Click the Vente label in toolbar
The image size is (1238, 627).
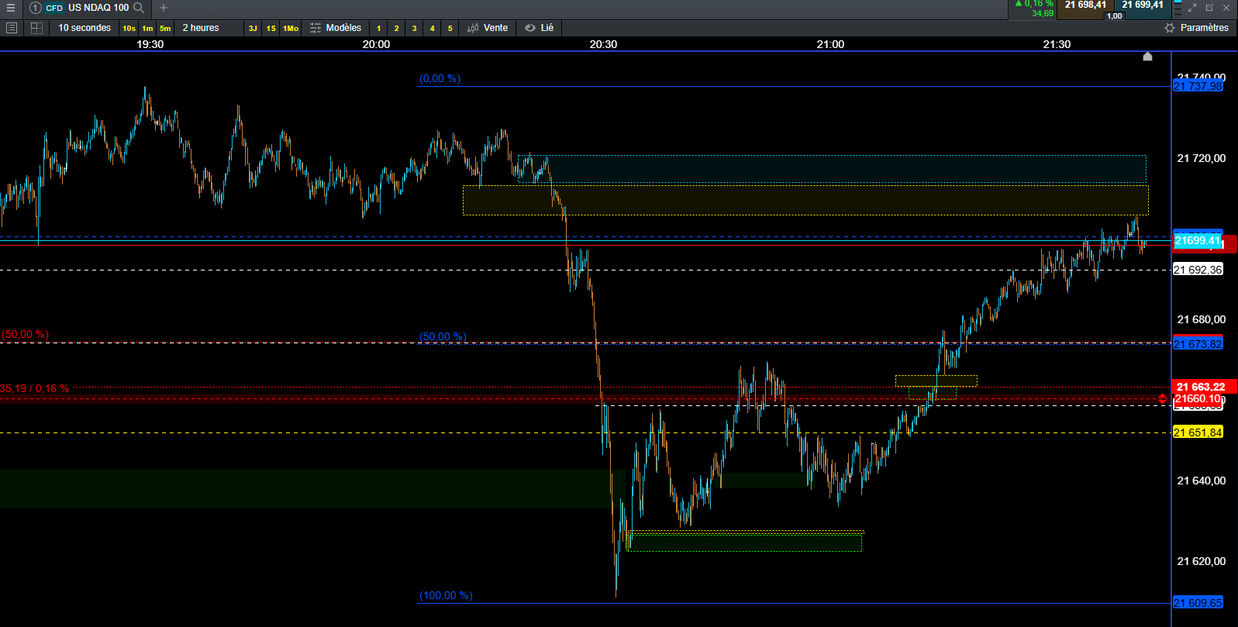pyautogui.click(x=495, y=28)
